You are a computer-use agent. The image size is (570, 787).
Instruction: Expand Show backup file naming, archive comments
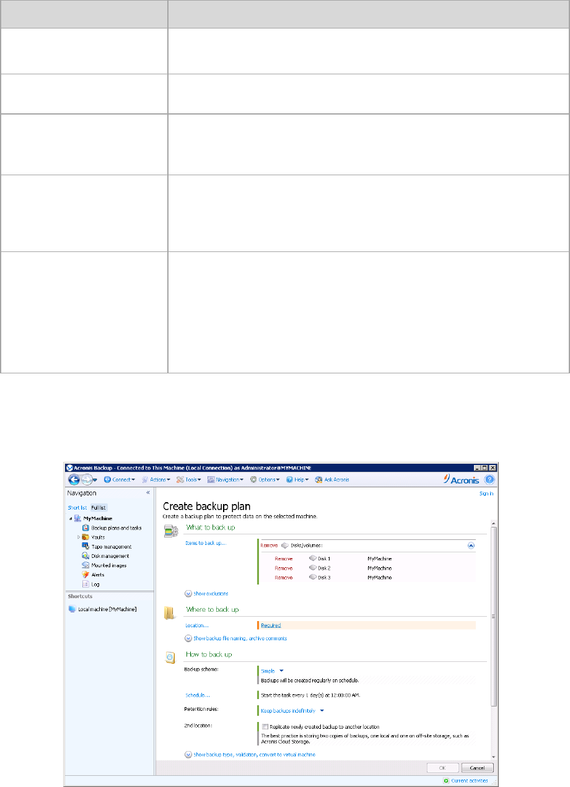pyautogui.click(x=235, y=638)
